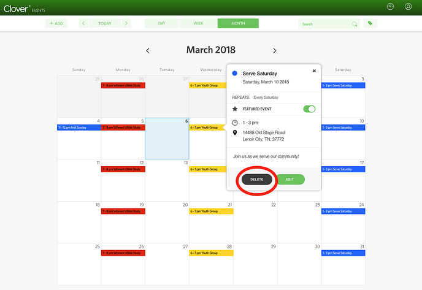Click the location pin icon in popup

tap(235, 132)
